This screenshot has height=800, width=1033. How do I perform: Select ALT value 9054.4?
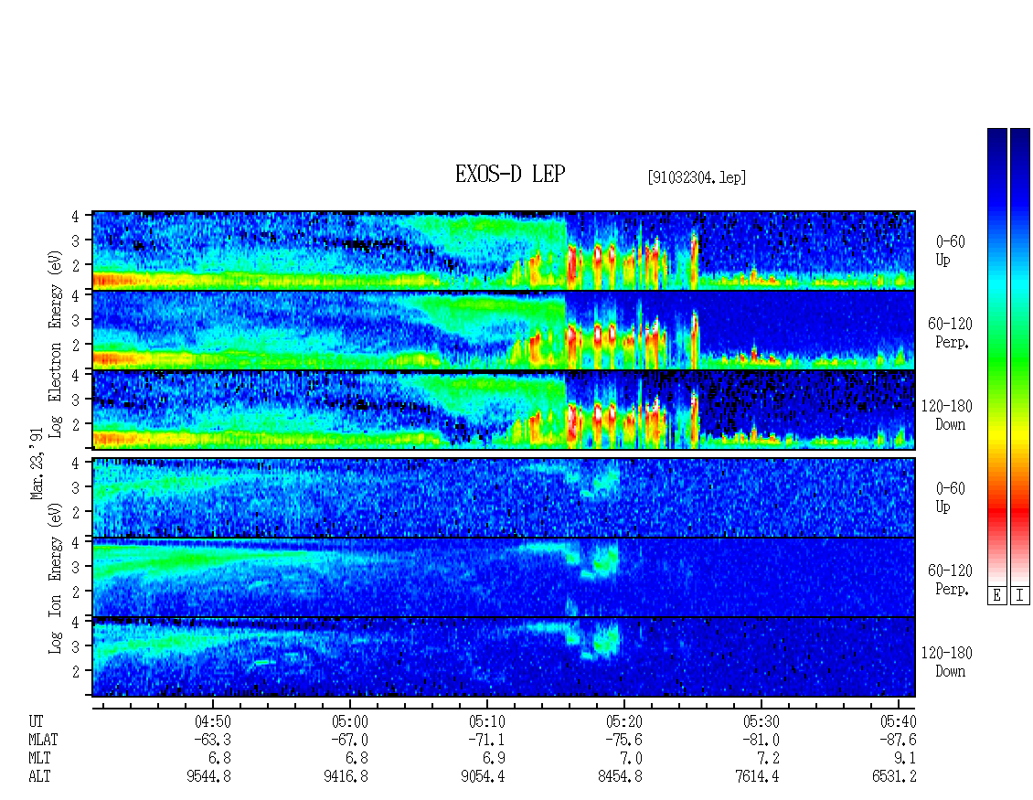483,777
